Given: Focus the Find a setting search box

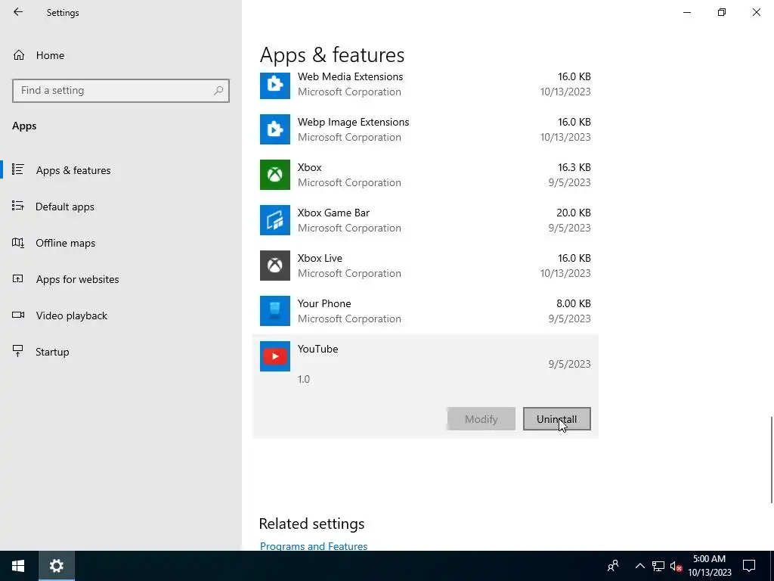Looking at the screenshot, I should click(120, 91).
